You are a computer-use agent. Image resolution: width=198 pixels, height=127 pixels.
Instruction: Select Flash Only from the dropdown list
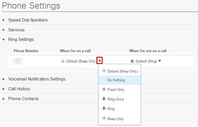119,90
